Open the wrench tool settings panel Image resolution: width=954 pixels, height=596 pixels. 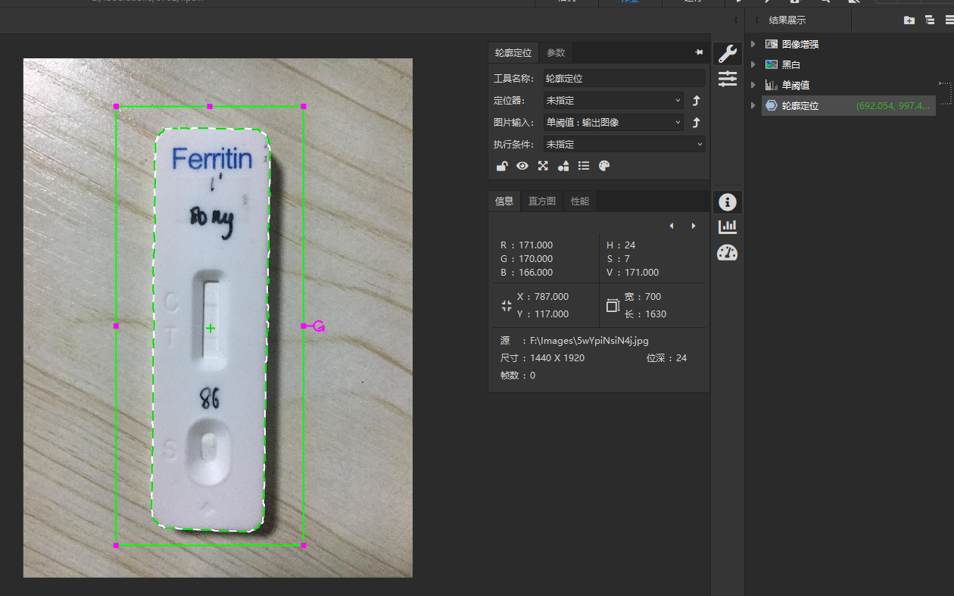click(x=727, y=53)
